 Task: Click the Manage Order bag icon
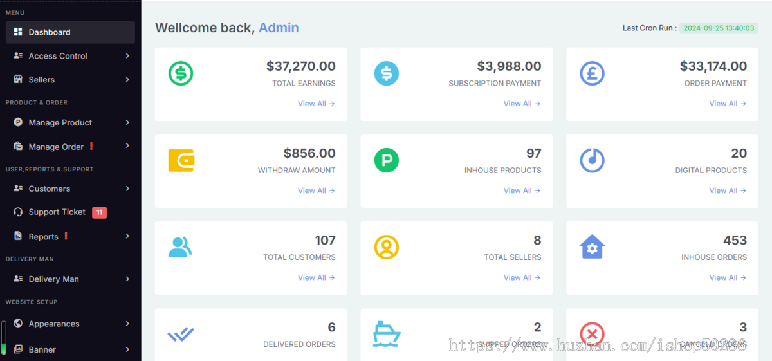click(18, 147)
